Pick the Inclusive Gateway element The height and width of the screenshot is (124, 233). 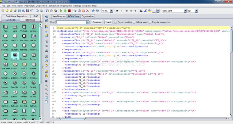pos(34,75)
